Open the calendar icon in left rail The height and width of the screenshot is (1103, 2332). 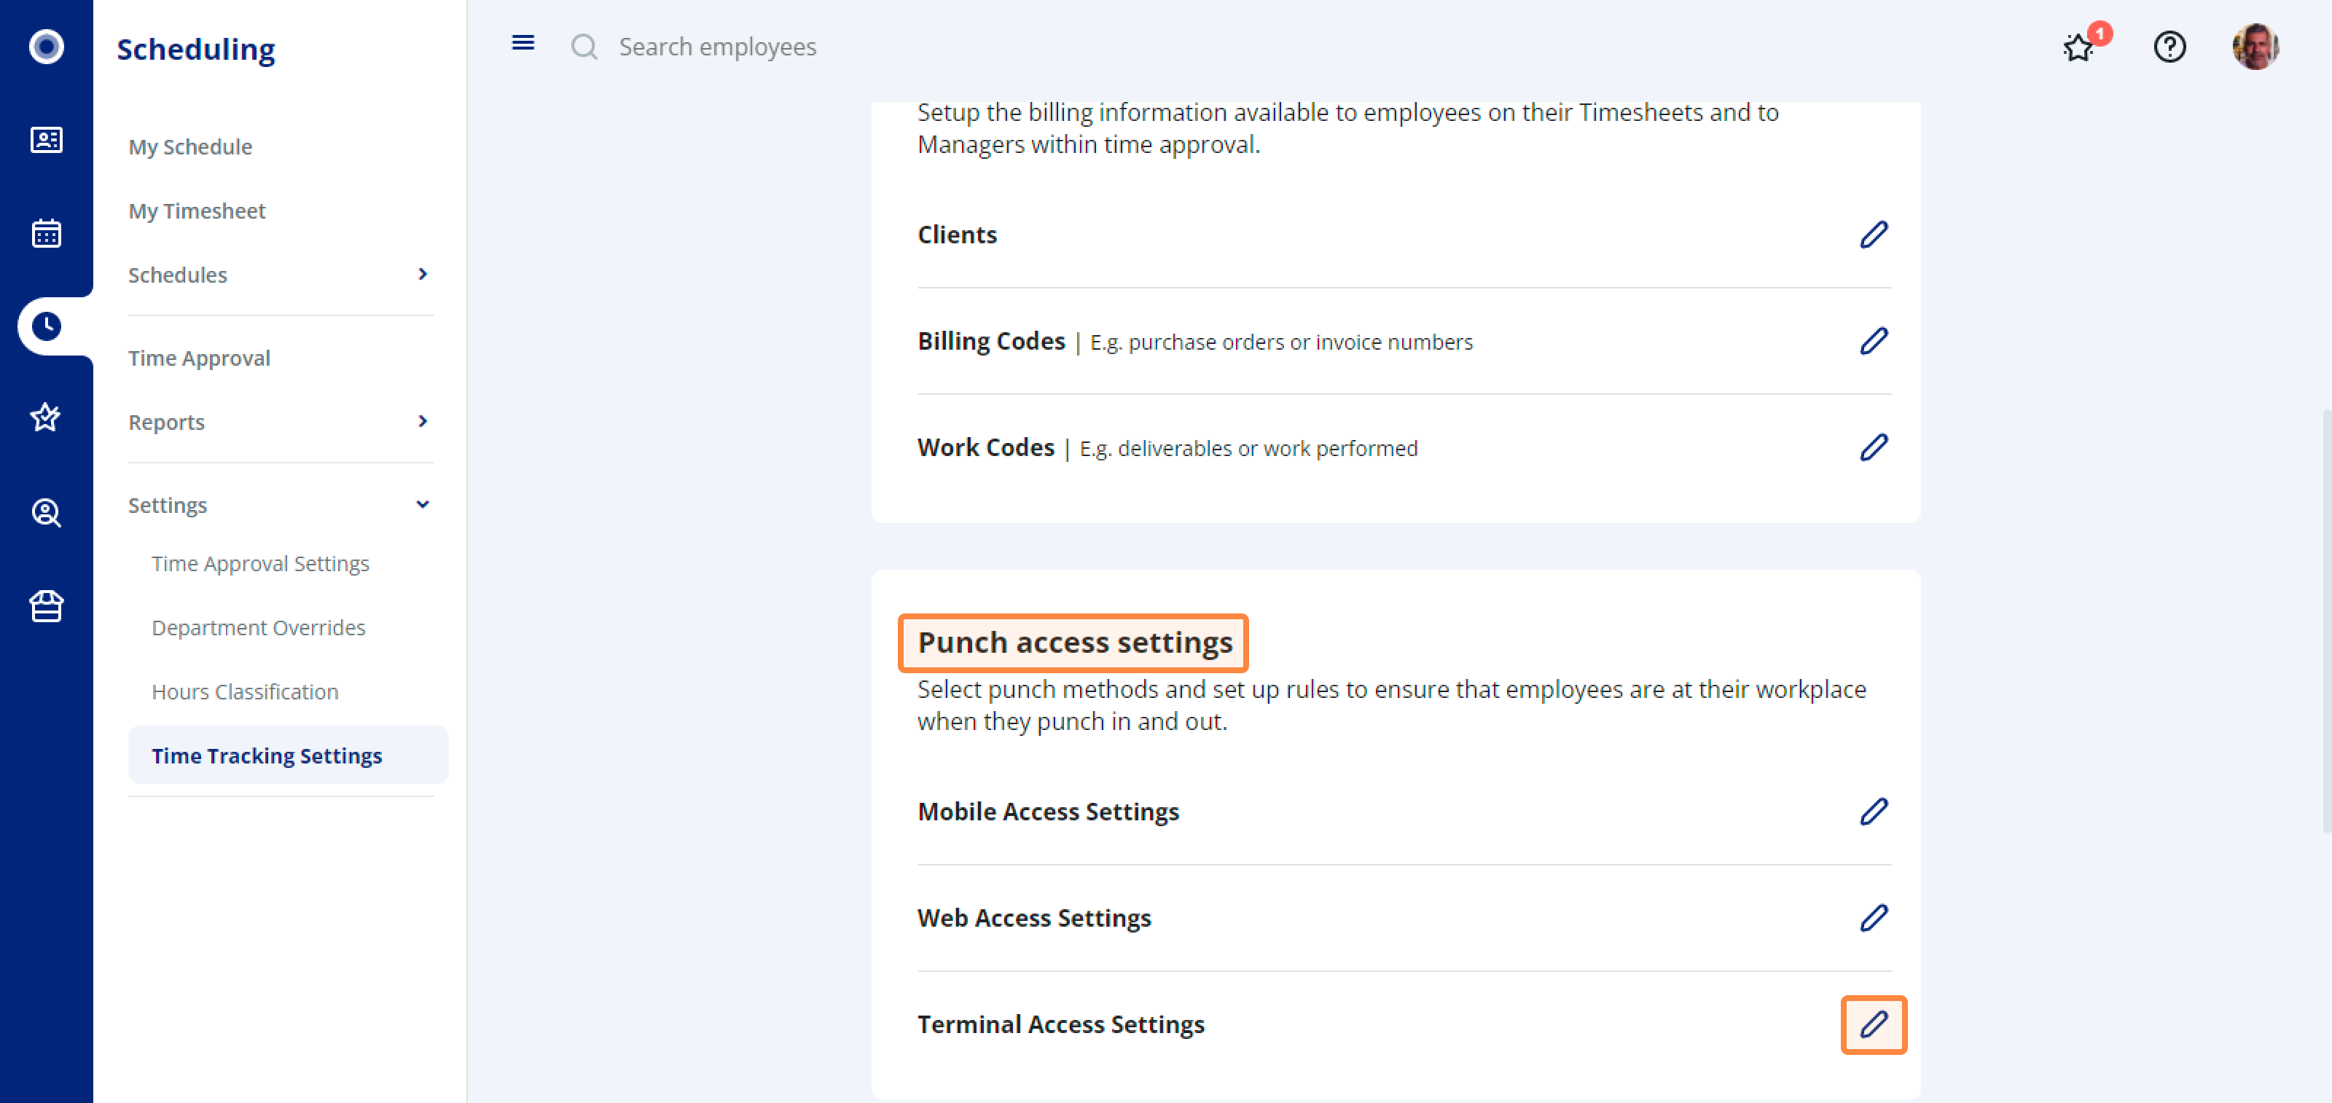(x=46, y=233)
